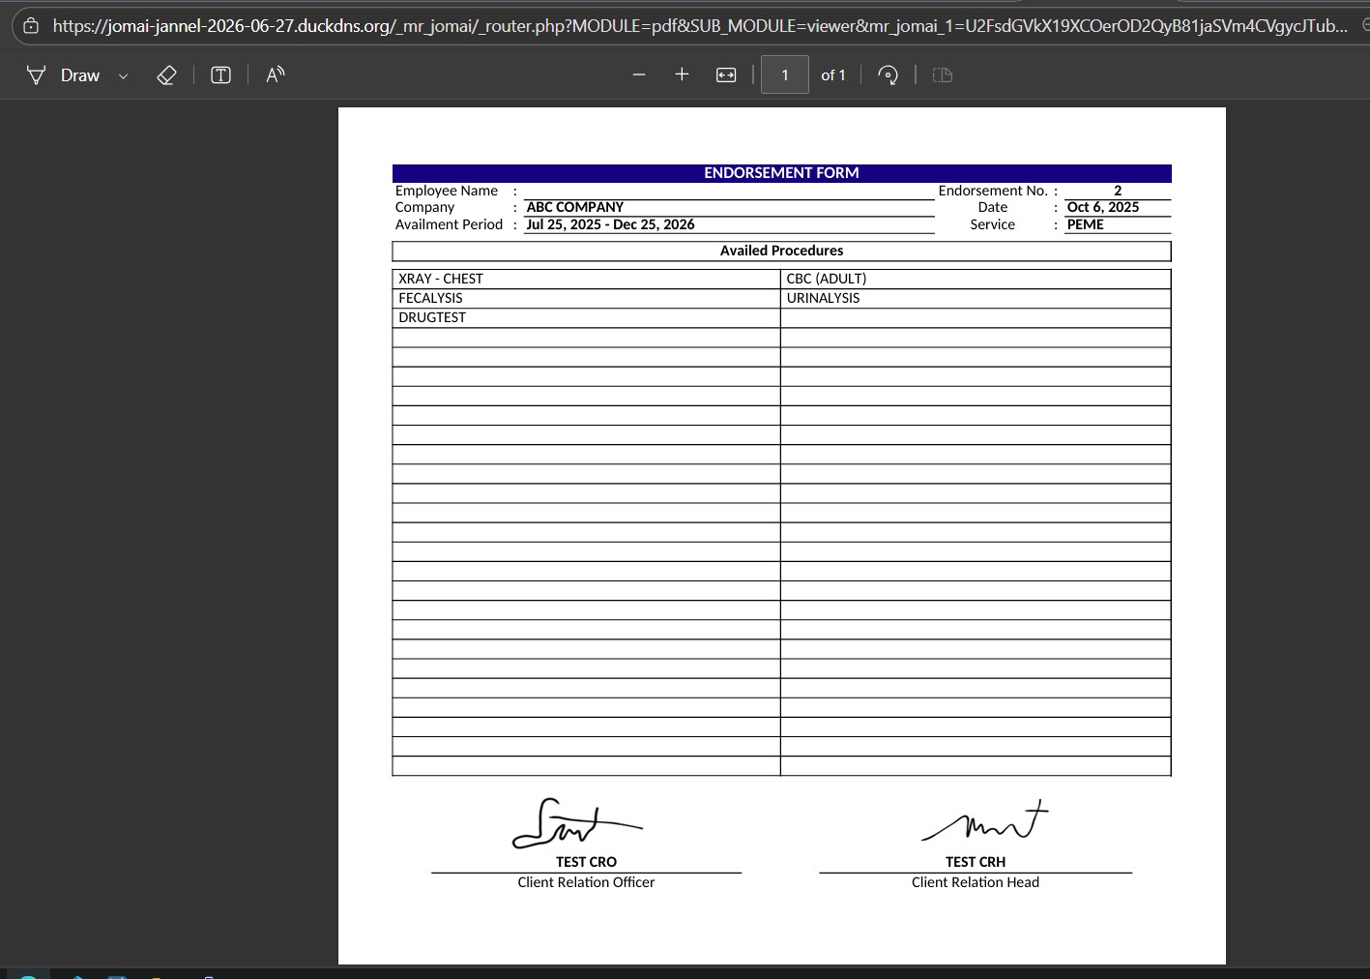Open the page view options
Viewport: 1370px width, 979px height.
pyautogui.click(x=943, y=75)
